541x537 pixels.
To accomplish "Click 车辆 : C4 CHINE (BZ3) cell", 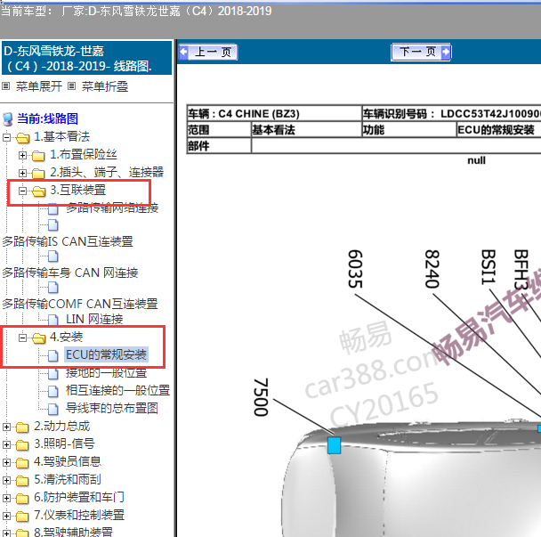I will [x=274, y=113].
